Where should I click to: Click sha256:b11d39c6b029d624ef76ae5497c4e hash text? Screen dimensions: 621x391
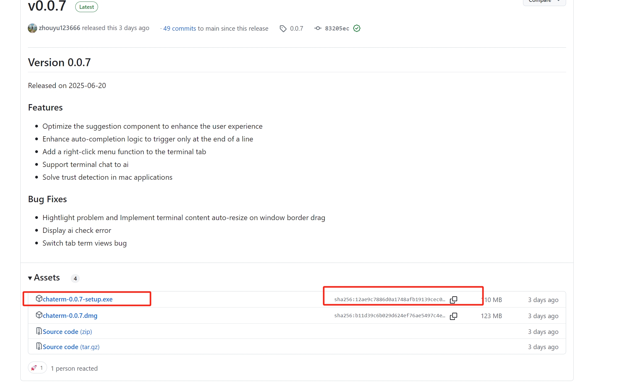pyautogui.click(x=390, y=316)
